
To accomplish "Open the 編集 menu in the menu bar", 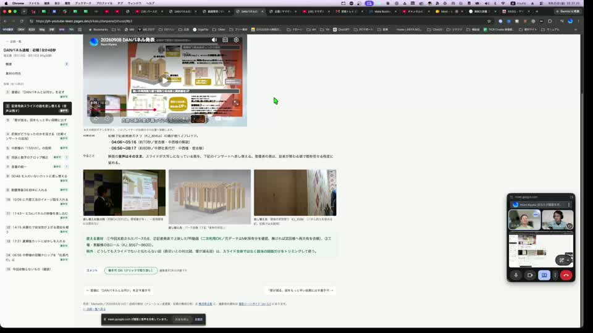I will [46, 3].
